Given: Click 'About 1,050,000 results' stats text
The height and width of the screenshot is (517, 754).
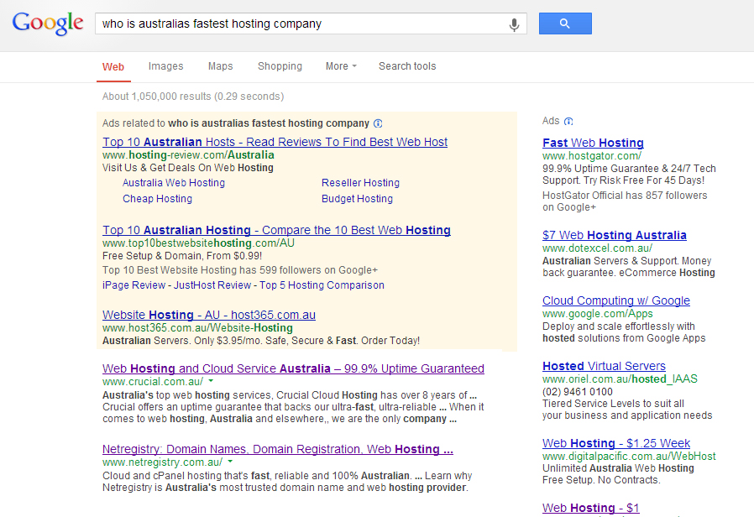Looking at the screenshot, I should point(193,97).
